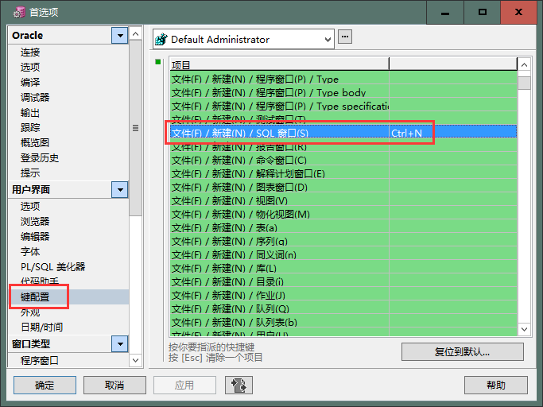Select the 跟踪 item

(30, 127)
